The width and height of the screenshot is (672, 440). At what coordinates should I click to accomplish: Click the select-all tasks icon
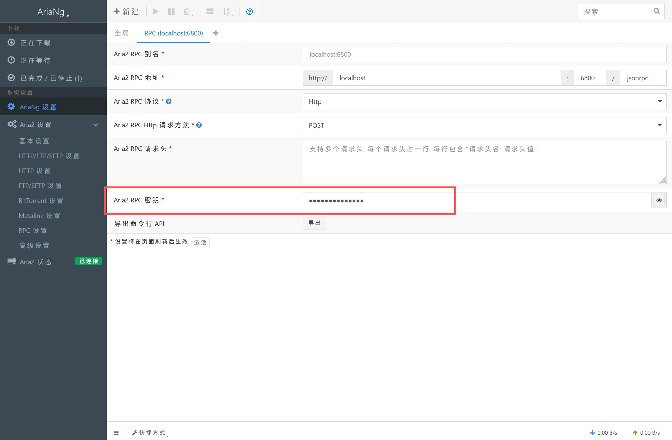pos(210,12)
